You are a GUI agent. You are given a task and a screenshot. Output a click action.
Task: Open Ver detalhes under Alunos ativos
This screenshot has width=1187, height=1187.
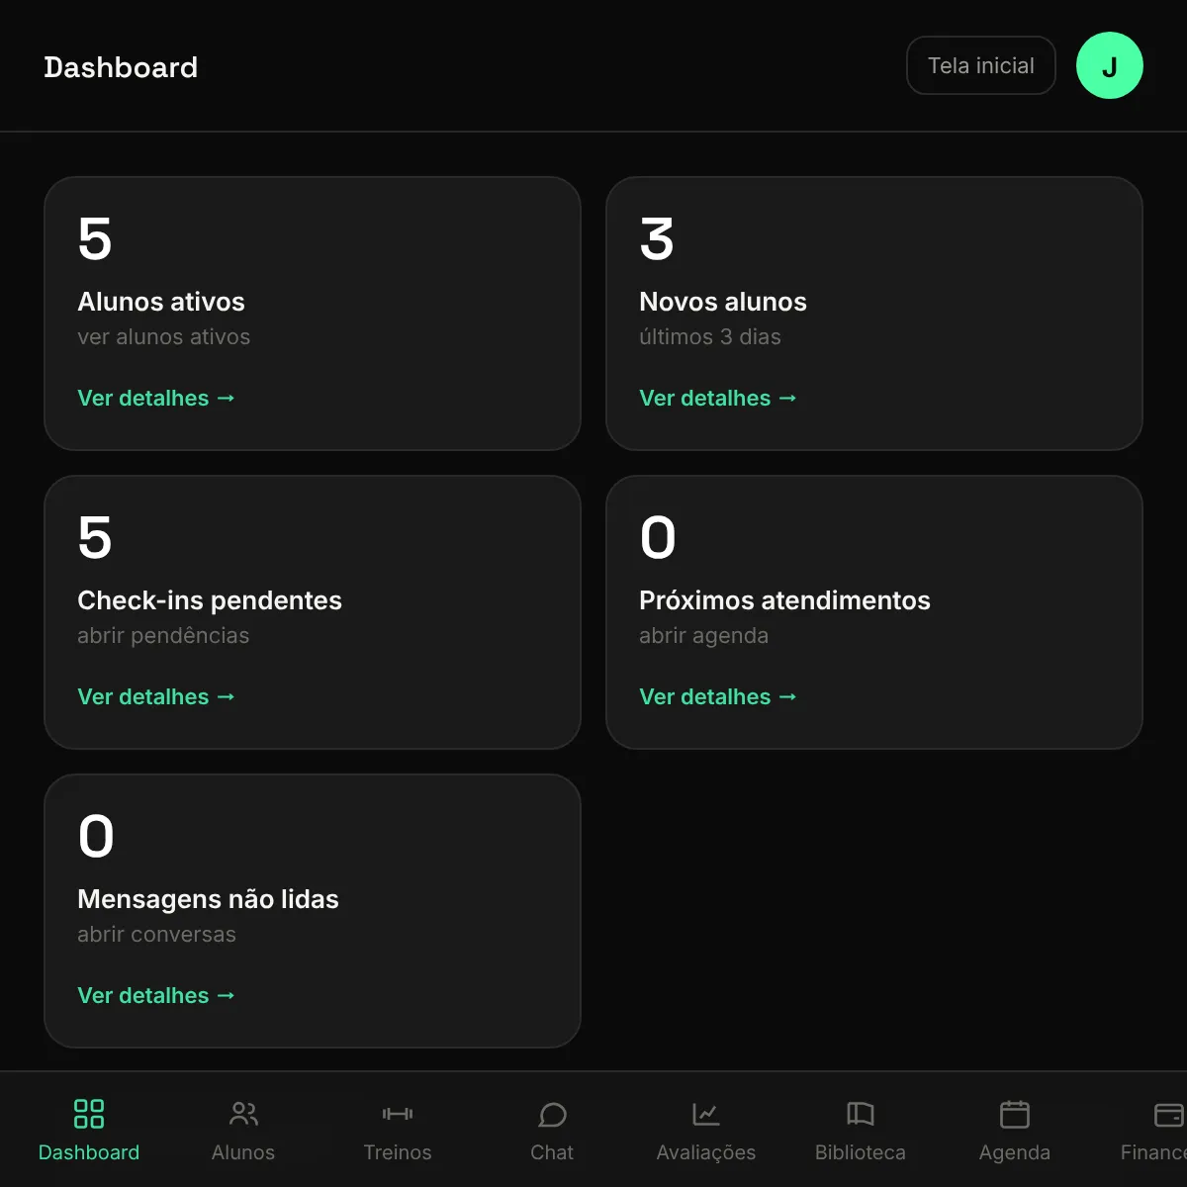click(x=156, y=398)
